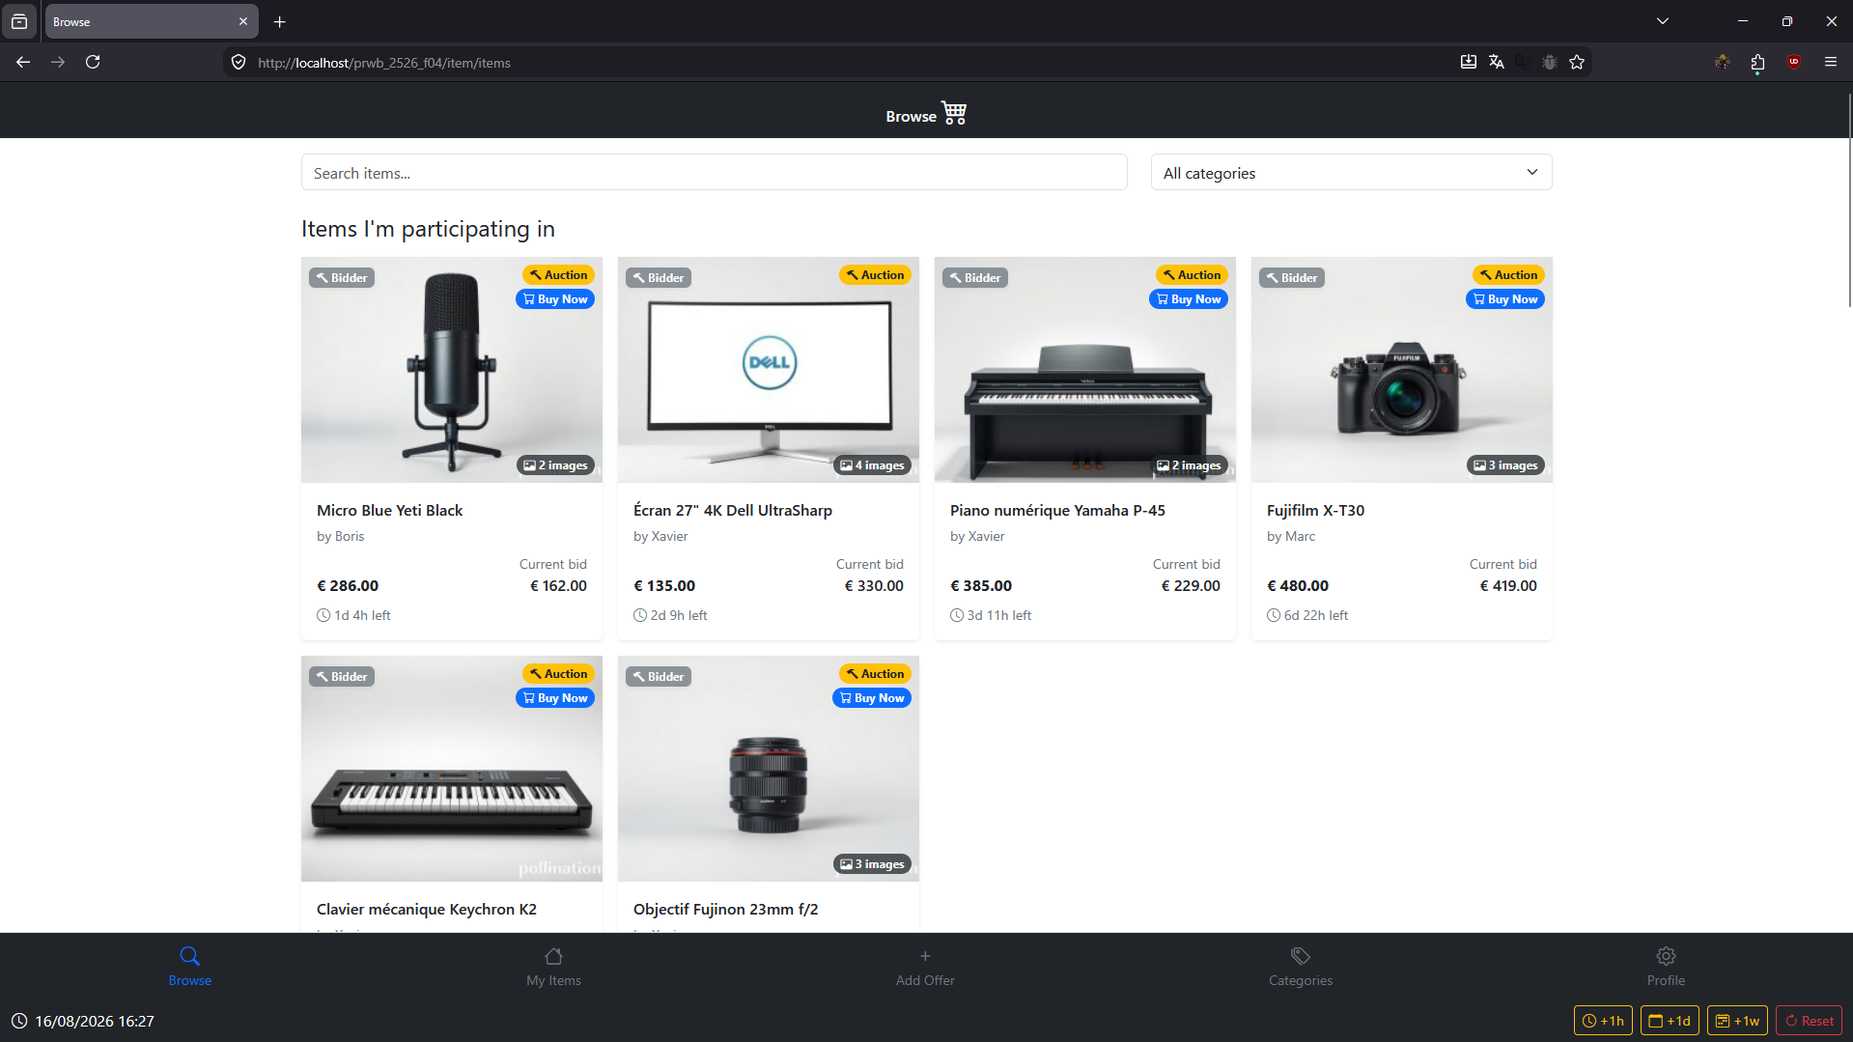This screenshot has width=1853, height=1042.
Task: Click the address bar URL
Action: 383,63
